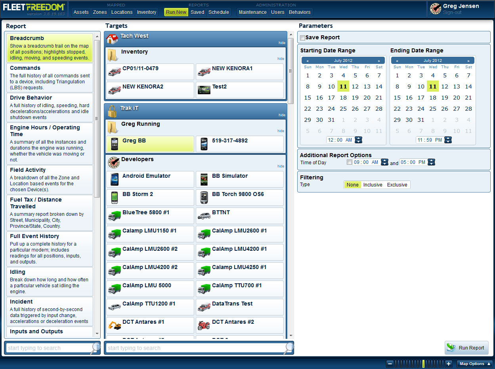Set filtering type to Inclusive
This screenshot has height=369, width=495.
[x=373, y=185]
